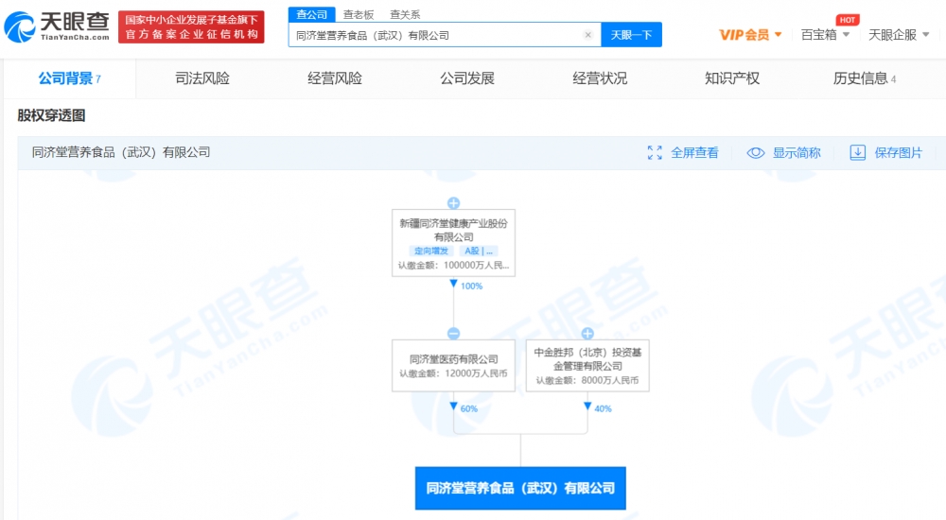Click the 认缴金额 12000万人民币 text
Image resolution: width=946 pixels, height=520 pixels.
click(x=454, y=373)
